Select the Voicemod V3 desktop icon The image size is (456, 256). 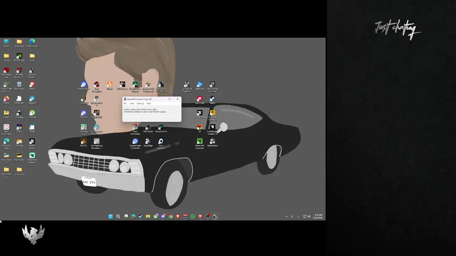click(161, 128)
